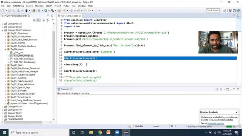Click the New file toolbar icon
The image size is (242, 136).
click(3, 11)
